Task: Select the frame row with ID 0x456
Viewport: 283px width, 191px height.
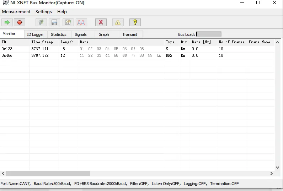Action: click(137, 55)
